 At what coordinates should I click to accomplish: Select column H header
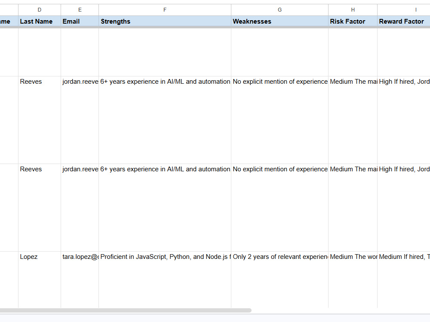(353, 10)
